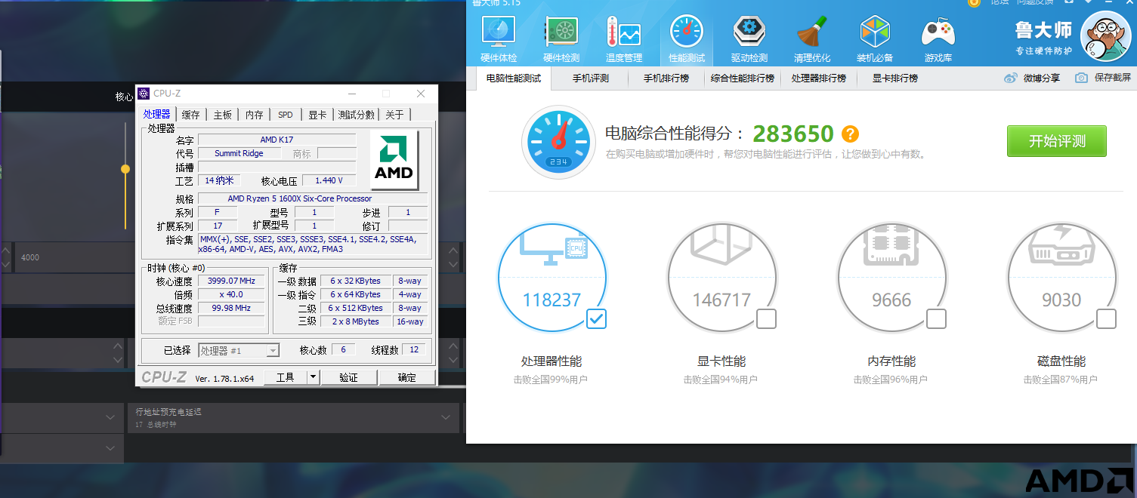Decrease the 4000 field value with the down arrow

(453, 265)
